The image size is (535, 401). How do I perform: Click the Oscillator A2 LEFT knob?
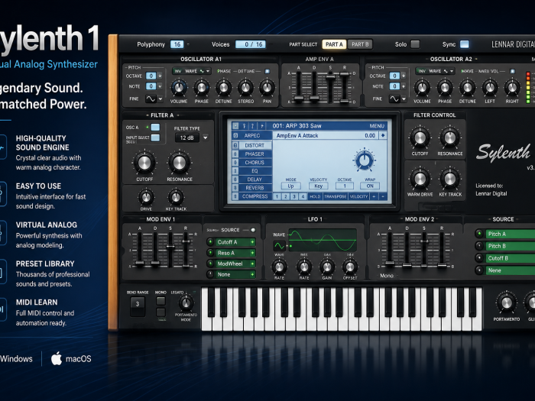click(x=490, y=88)
